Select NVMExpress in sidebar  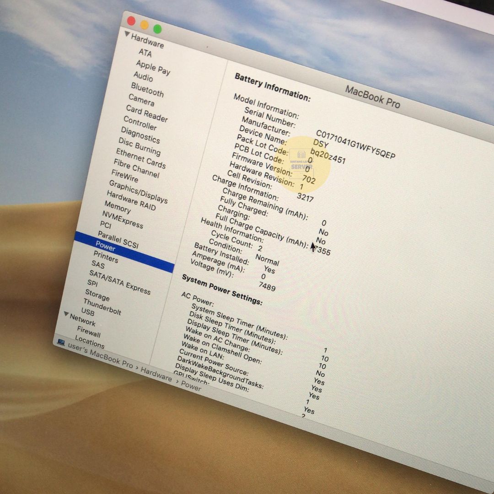pyautogui.click(x=123, y=219)
